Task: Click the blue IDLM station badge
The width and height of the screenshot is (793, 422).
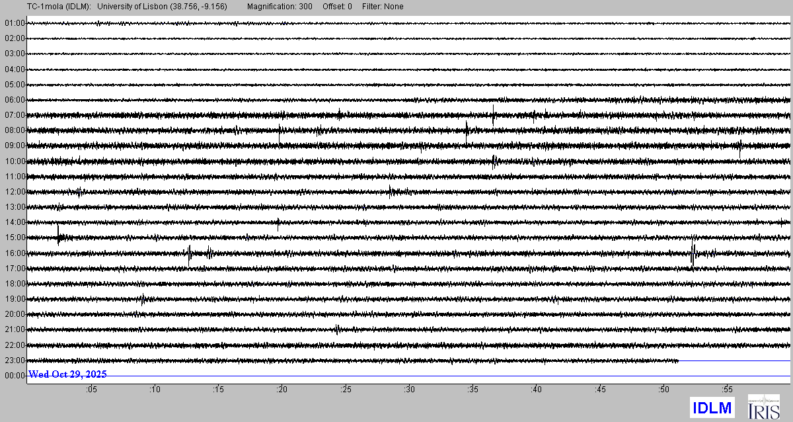Action: tap(712, 407)
